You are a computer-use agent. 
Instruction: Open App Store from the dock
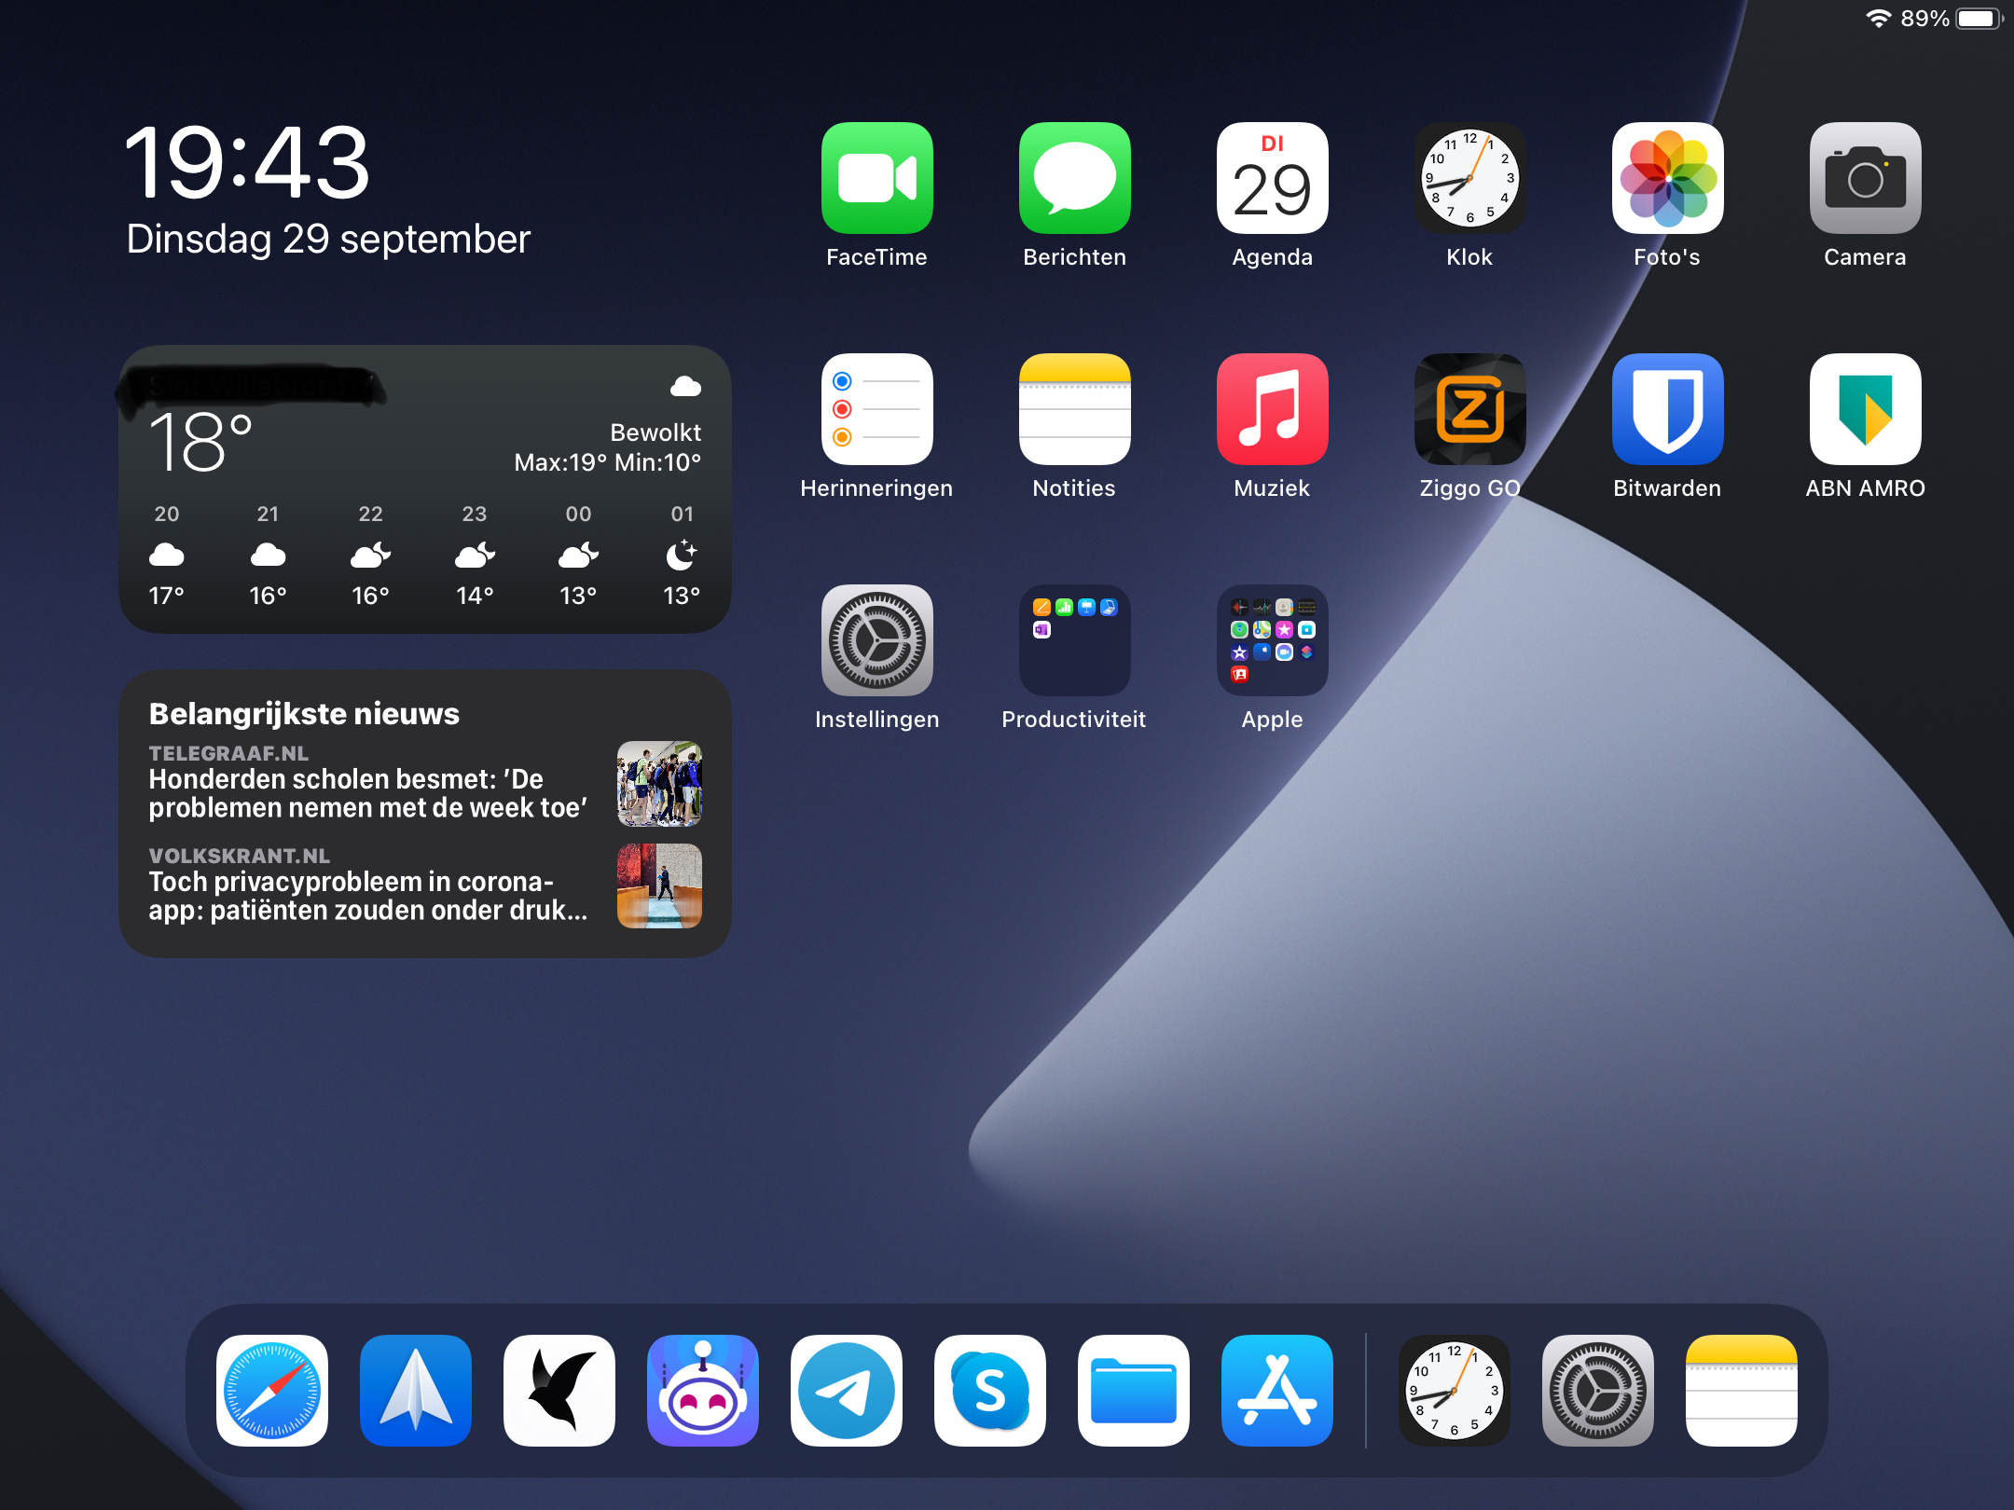click(1277, 1390)
